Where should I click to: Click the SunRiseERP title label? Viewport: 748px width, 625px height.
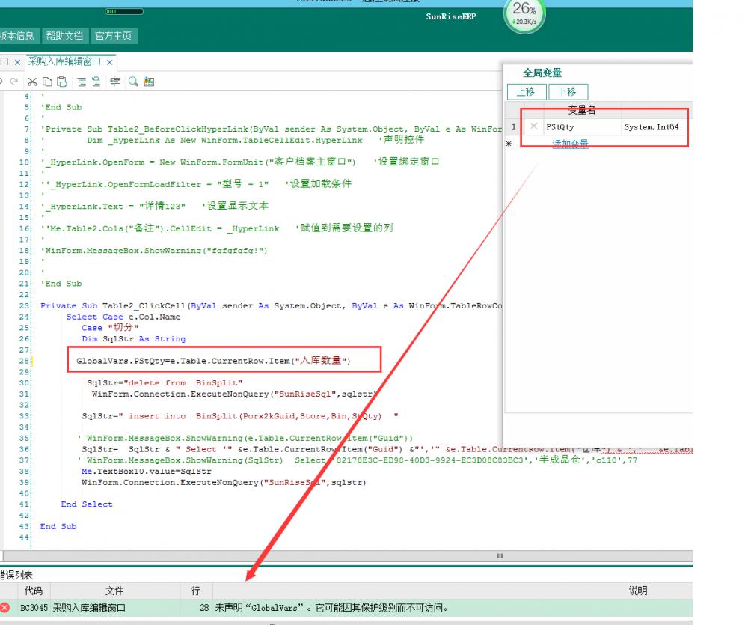[451, 16]
